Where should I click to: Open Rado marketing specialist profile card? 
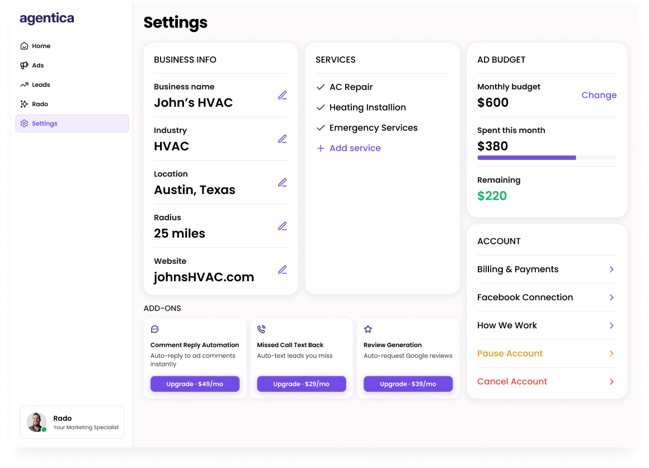(x=72, y=422)
